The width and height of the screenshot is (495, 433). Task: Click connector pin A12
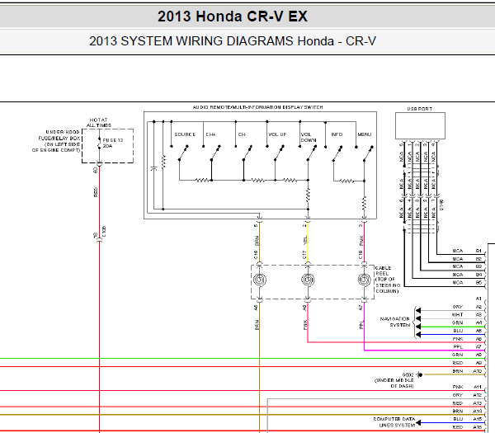click(x=478, y=395)
